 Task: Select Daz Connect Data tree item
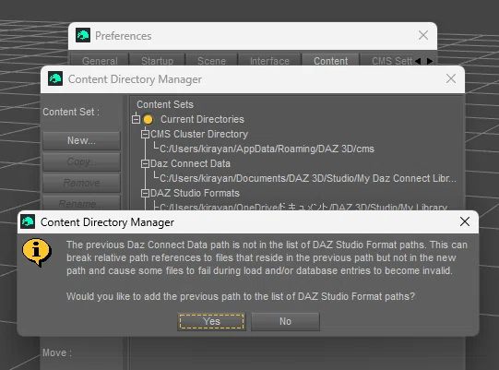pos(190,163)
